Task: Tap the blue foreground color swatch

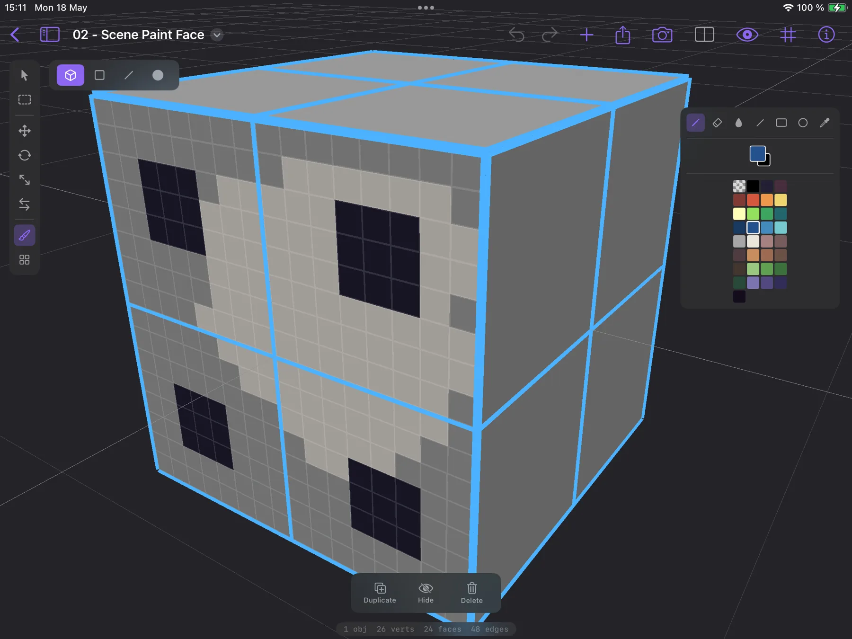Action: click(757, 153)
